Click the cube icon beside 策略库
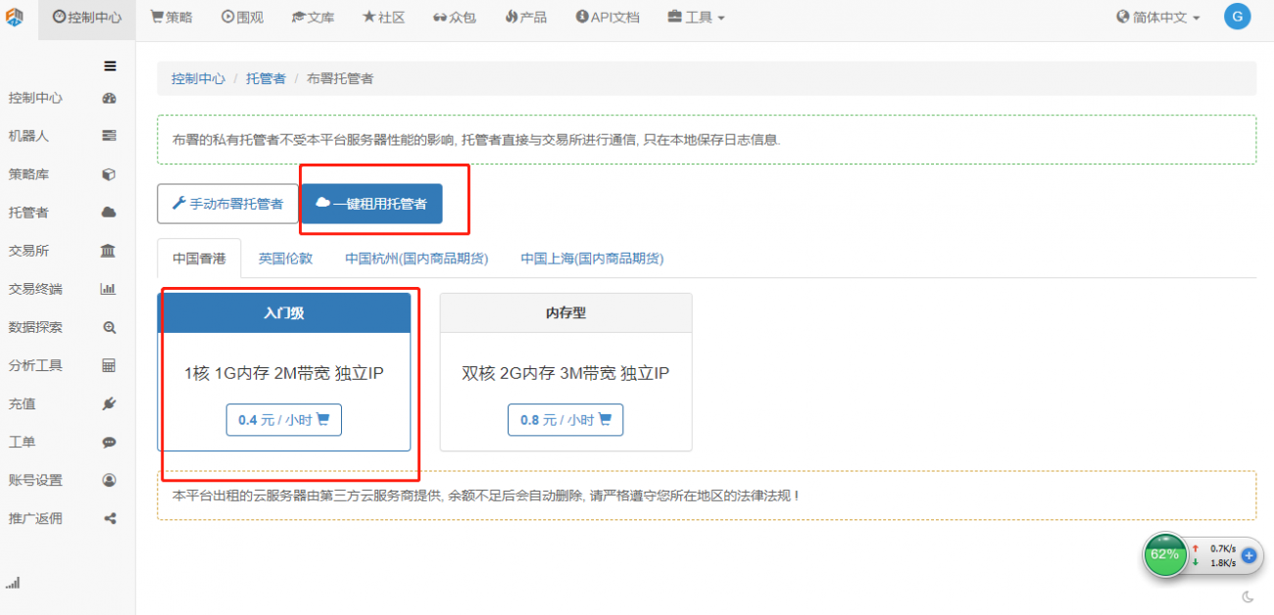Image resolution: width=1274 pixels, height=615 pixels. [109, 174]
